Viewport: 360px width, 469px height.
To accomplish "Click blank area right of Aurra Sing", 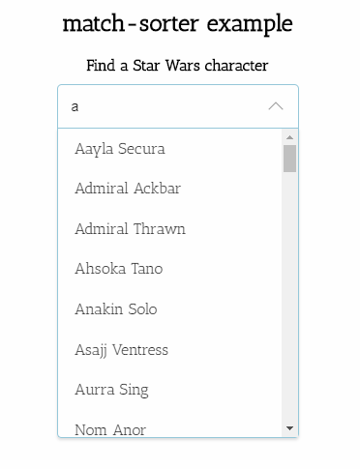I will click(215, 390).
